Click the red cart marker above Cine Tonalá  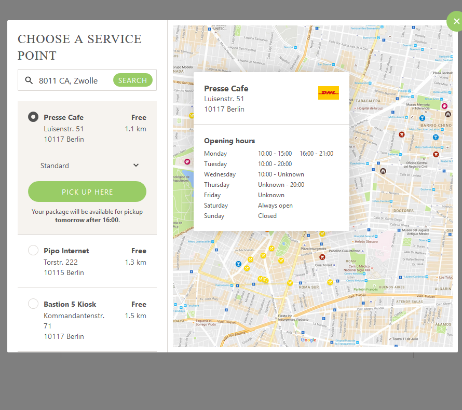coord(322,257)
